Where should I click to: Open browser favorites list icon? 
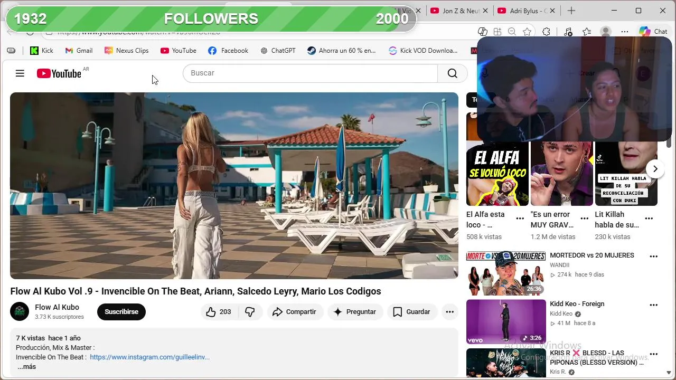tap(587, 32)
